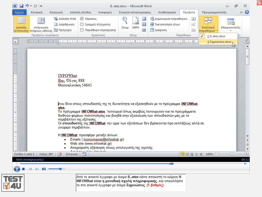262x197 pixels.
Task: Set zoom to 100% page icon
Action: [136, 23]
